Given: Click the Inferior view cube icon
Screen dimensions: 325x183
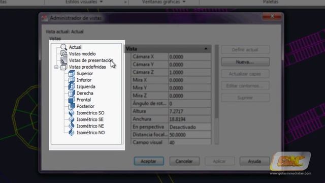Looking at the screenshot, I should pyautogui.click(x=72, y=80).
